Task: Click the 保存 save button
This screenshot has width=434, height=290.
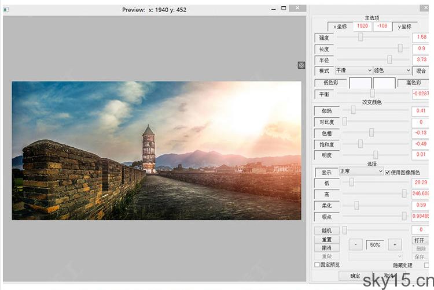Action: point(420,256)
